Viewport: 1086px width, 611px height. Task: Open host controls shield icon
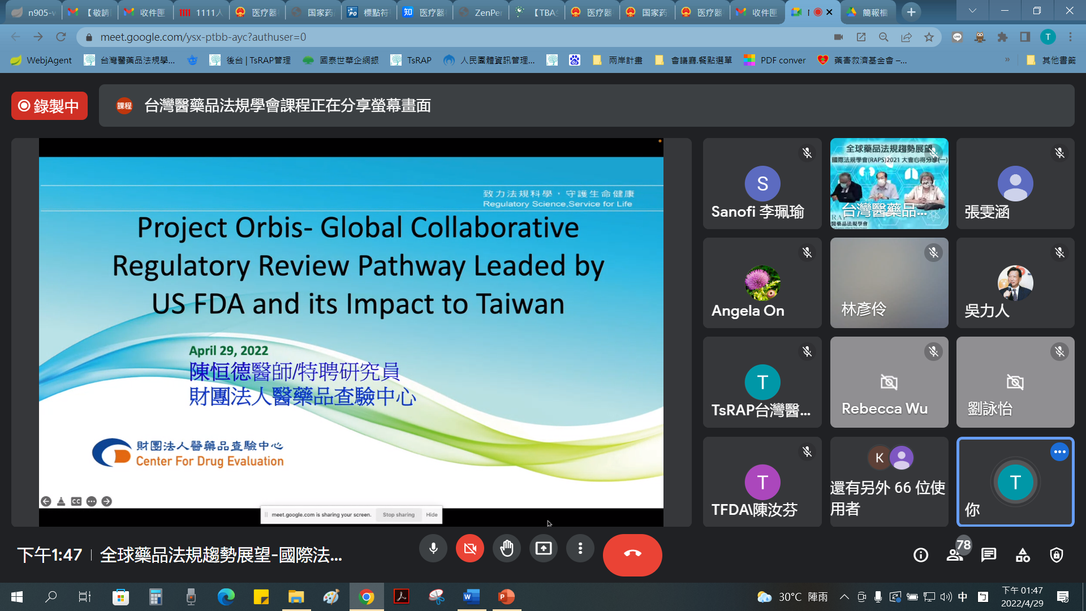click(1056, 555)
